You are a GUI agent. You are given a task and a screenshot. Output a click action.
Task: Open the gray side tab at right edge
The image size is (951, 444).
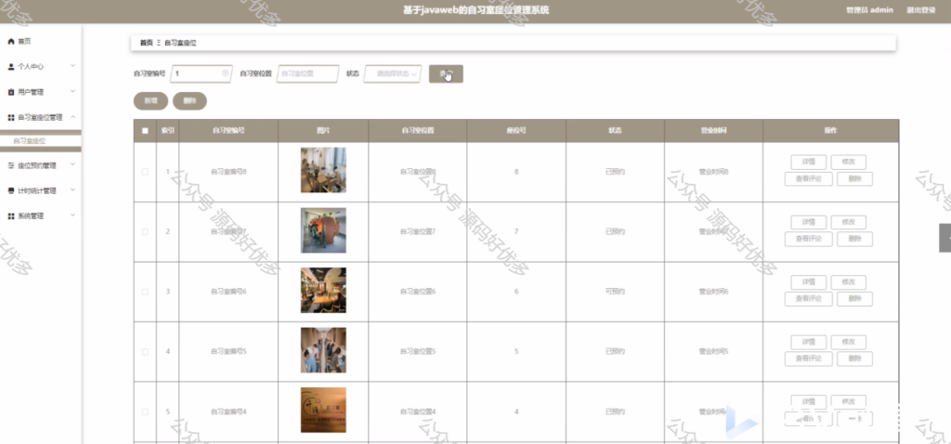click(944, 238)
